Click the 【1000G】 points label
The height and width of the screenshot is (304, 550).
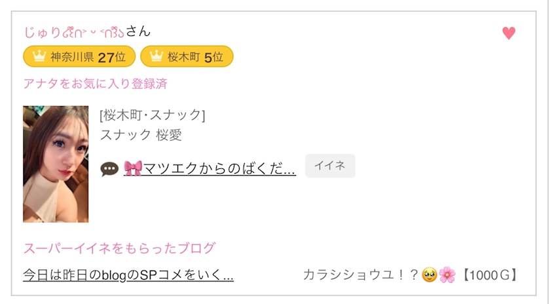[x=489, y=275]
